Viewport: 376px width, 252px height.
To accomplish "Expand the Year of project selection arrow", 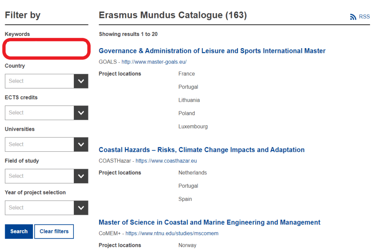I will click(x=81, y=208).
